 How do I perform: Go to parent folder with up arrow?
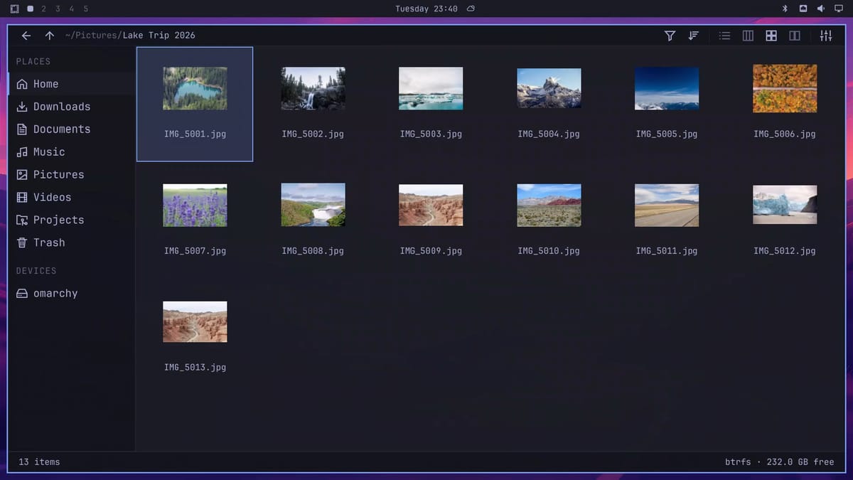[50, 36]
